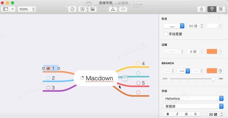The image size is (228, 118).
Task: Select node 3 text
Action: click(x=53, y=88)
